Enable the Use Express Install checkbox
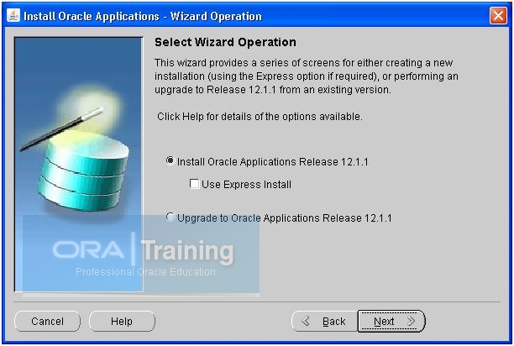The width and height of the screenshot is (514, 346). [194, 184]
